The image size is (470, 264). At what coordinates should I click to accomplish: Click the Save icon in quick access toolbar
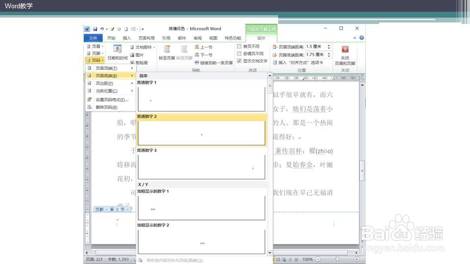(x=95, y=29)
